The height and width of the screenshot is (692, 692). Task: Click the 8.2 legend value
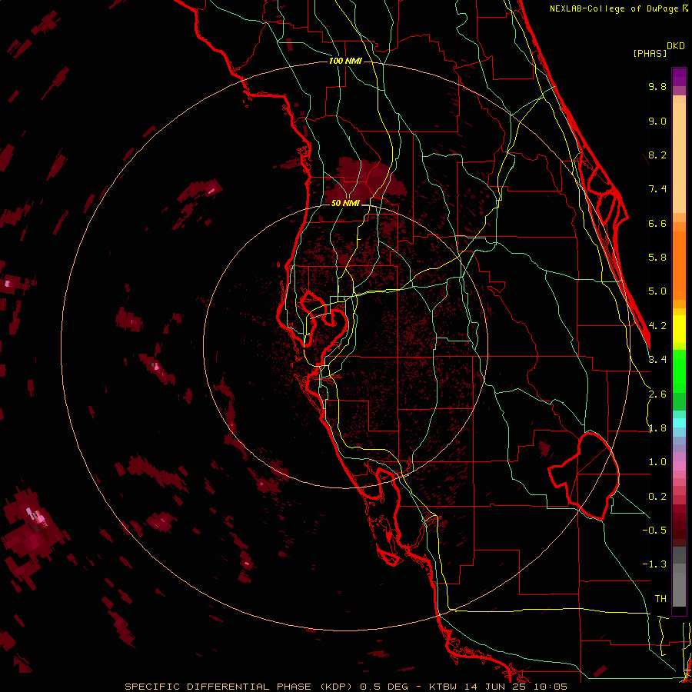(x=657, y=155)
